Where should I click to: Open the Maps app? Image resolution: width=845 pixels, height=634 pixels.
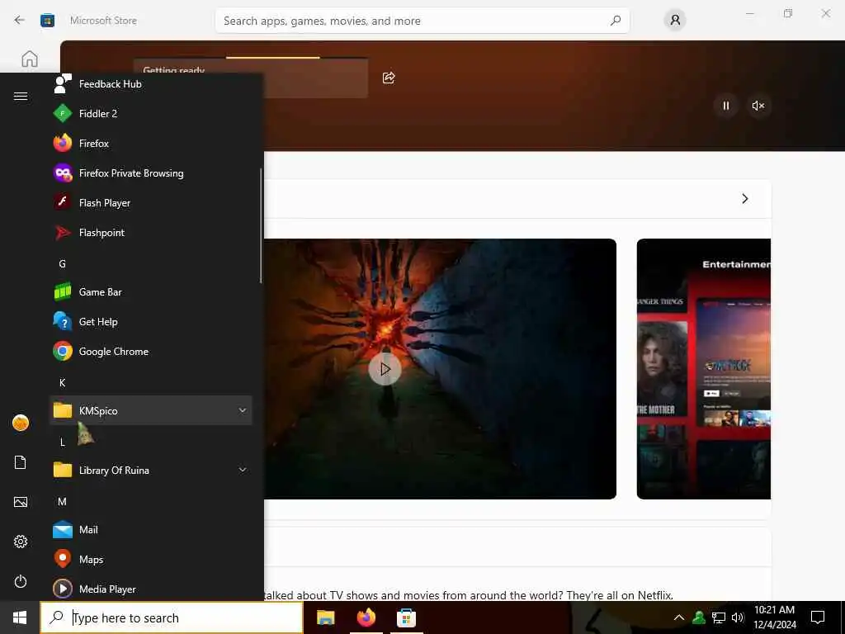151,560
